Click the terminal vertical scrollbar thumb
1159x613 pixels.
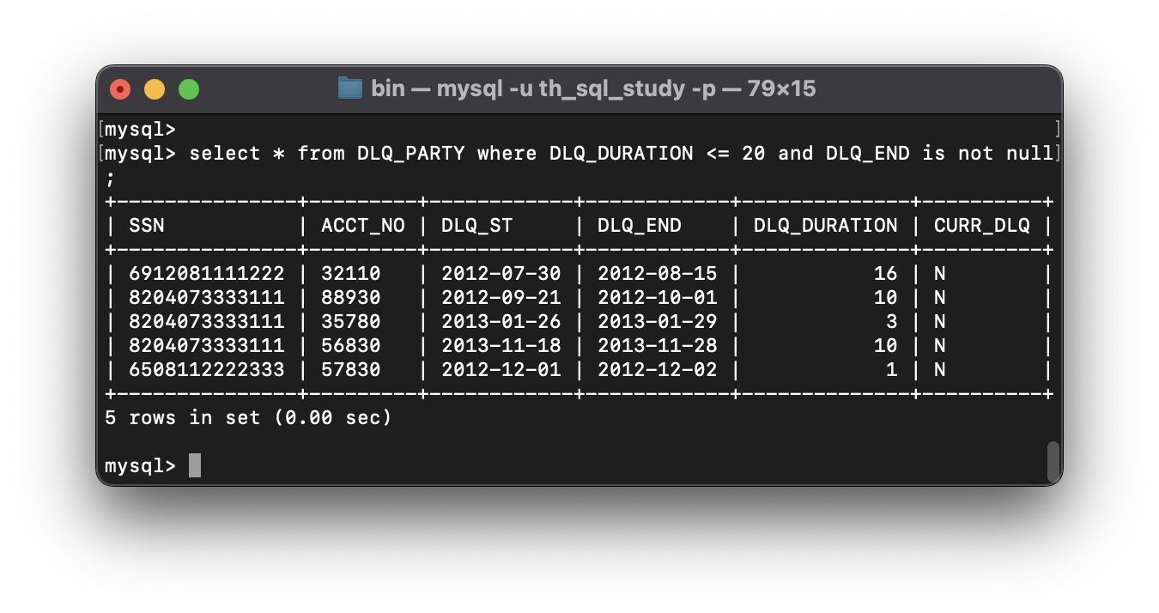tap(1053, 462)
